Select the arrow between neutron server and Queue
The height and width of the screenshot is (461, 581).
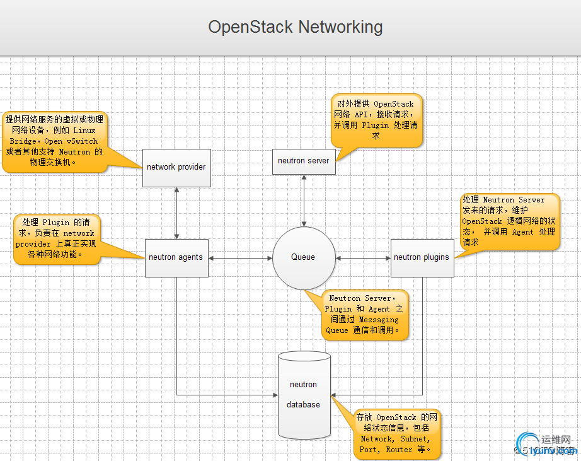304,201
